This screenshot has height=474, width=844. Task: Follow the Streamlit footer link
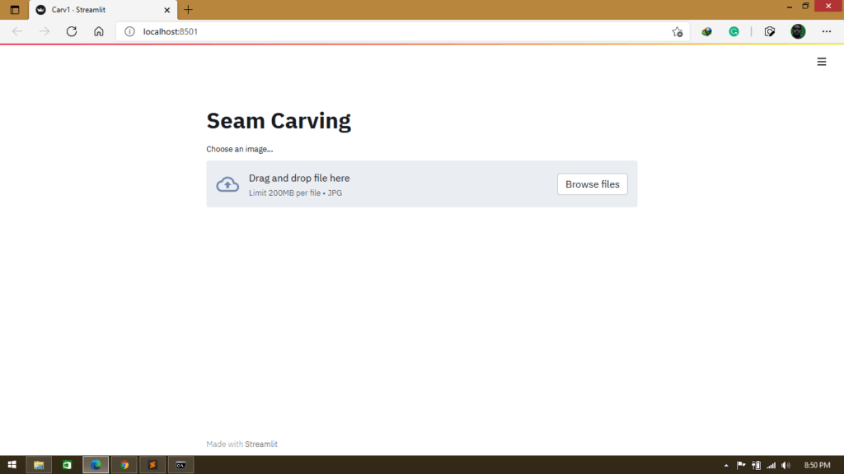(x=261, y=444)
